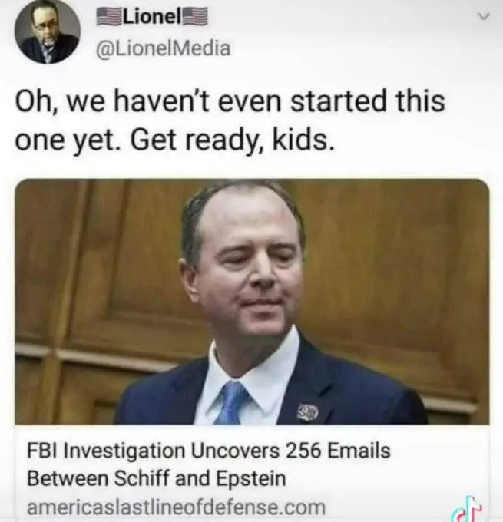
Task: Select the tweet text "Get ready, kids."
Action: (x=231, y=140)
